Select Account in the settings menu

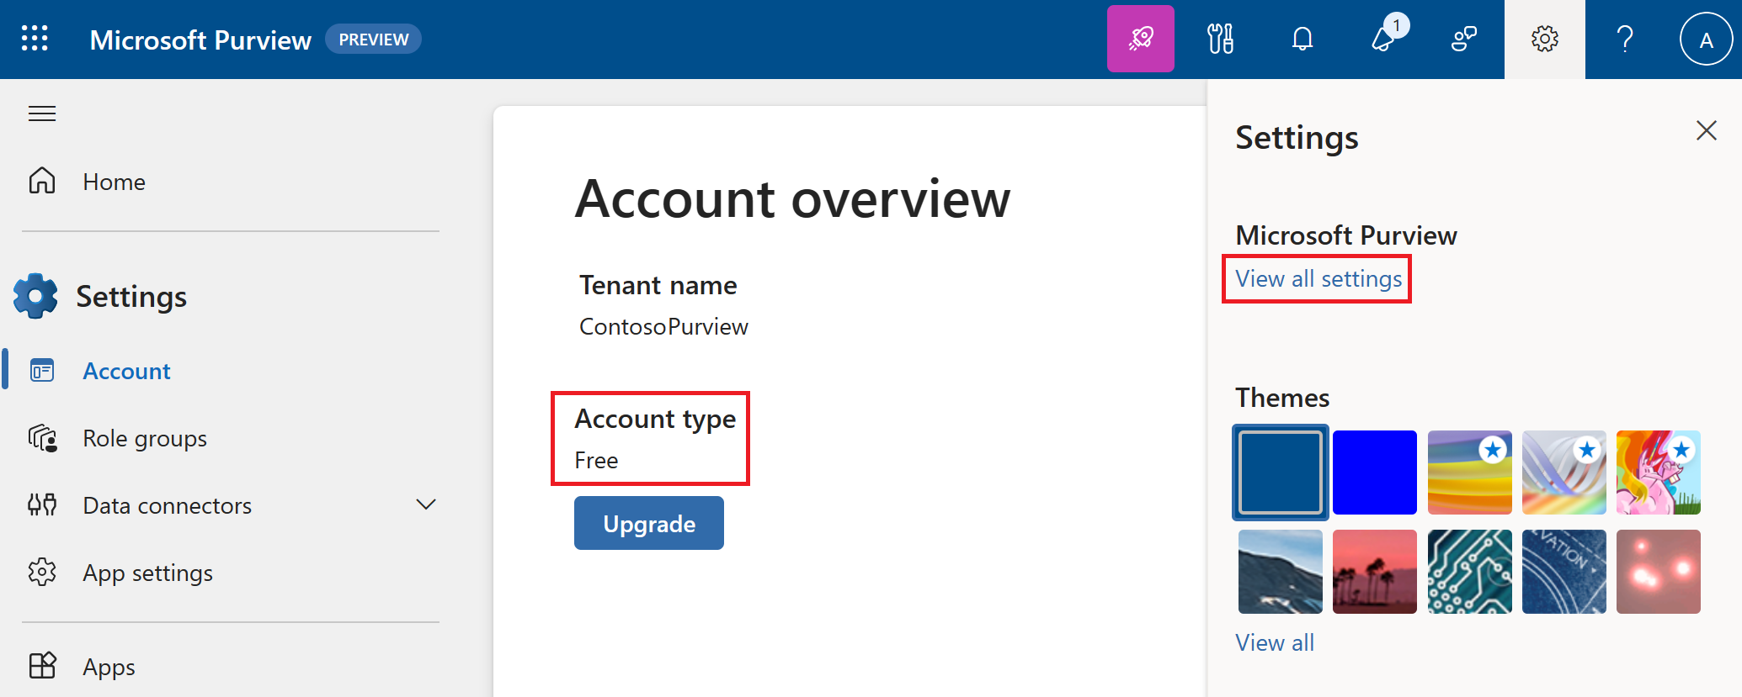[126, 371]
